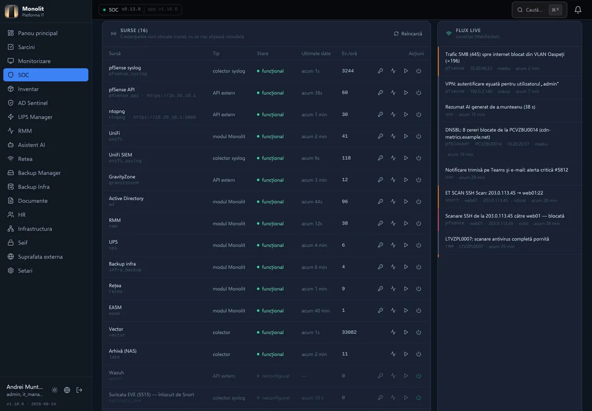Open 'Scanare SSH de la 203.0.113.45' event
The width and height of the screenshot is (592, 411).
[510, 220]
